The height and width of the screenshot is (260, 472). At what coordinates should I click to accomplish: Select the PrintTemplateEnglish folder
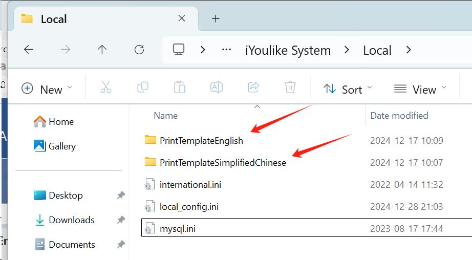(x=201, y=140)
